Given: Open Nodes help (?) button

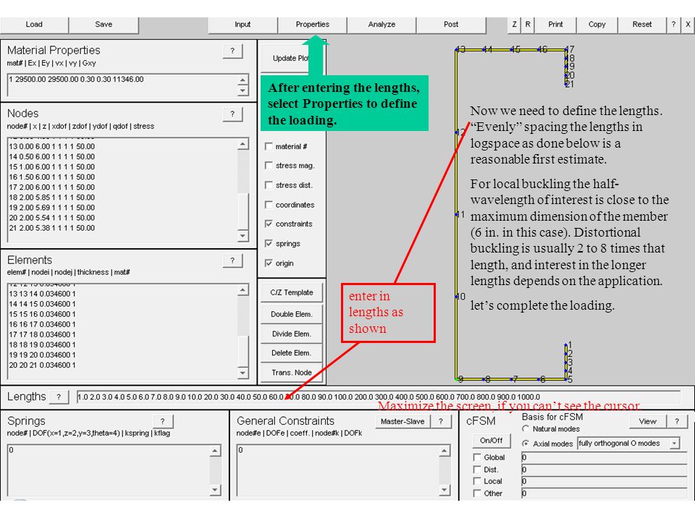Looking at the screenshot, I should [232, 114].
